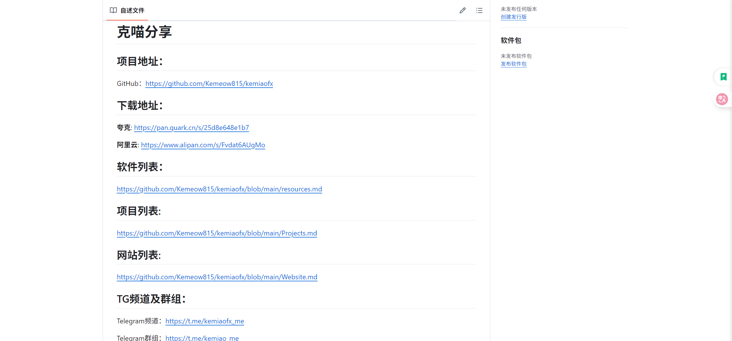The width and height of the screenshot is (732, 341).
Task: Click the 网站列表 heading
Action: pyautogui.click(x=139, y=255)
